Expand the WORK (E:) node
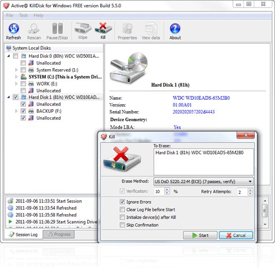Viewport: 275px width, 268px height. (x=16, y=84)
